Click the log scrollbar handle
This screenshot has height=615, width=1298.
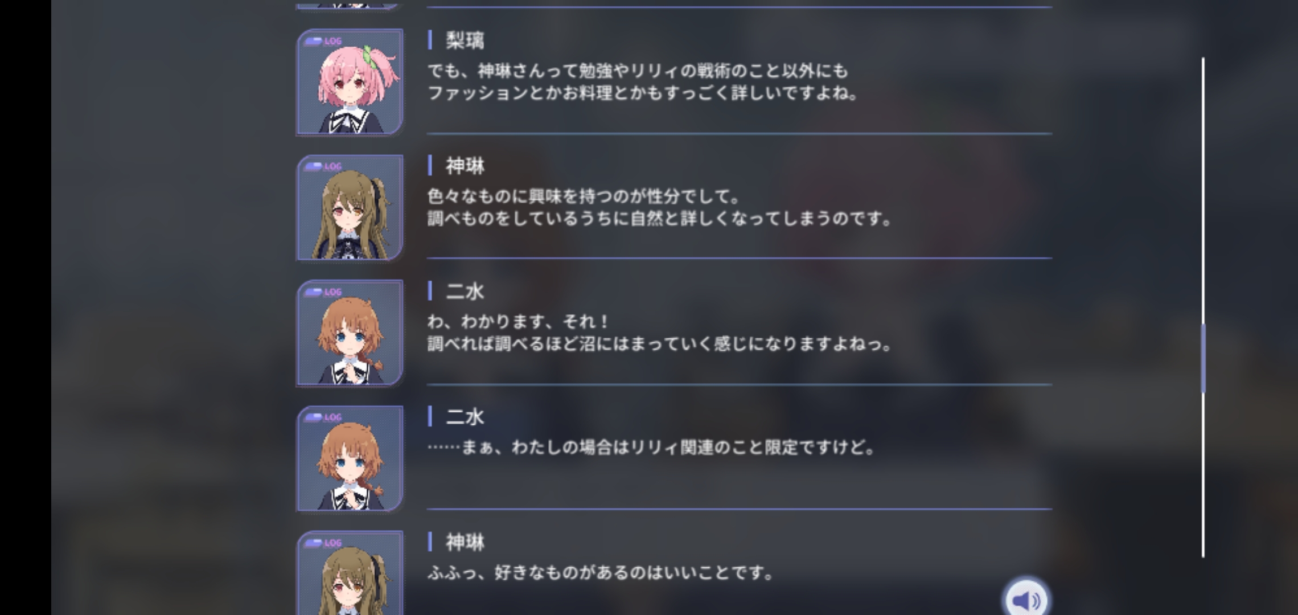tap(1203, 358)
